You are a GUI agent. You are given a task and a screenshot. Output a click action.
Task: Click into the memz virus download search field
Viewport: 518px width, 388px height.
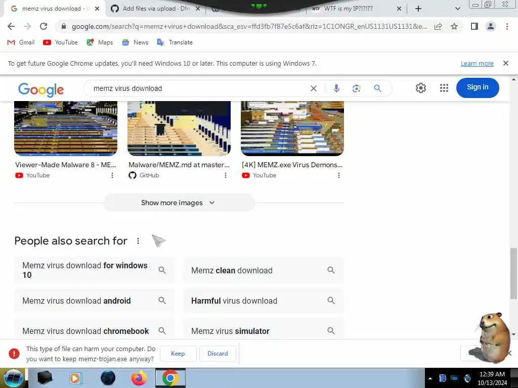click(x=198, y=88)
